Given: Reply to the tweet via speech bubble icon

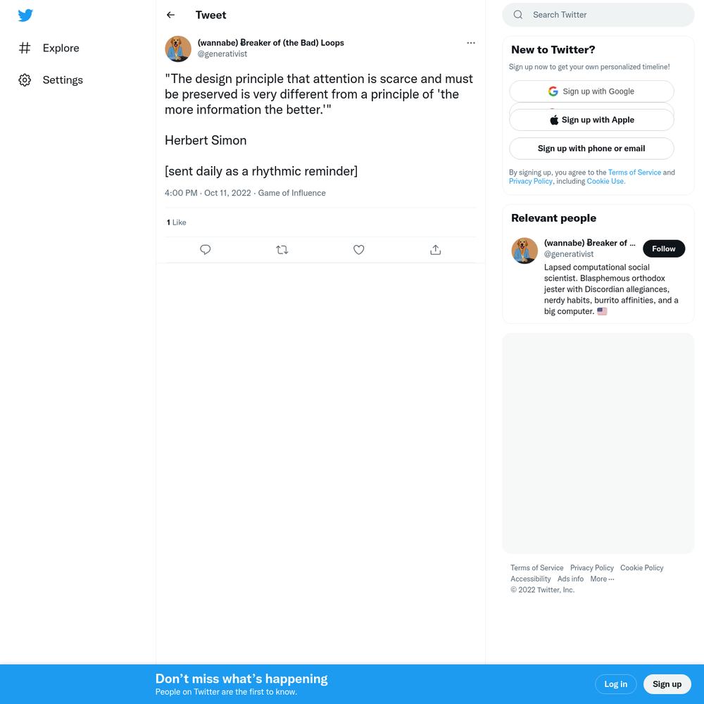Looking at the screenshot, I should [x=205, y=250].
